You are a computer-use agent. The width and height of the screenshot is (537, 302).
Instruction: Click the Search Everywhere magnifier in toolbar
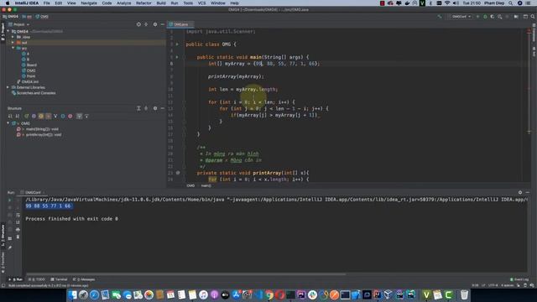pos(533,17)
